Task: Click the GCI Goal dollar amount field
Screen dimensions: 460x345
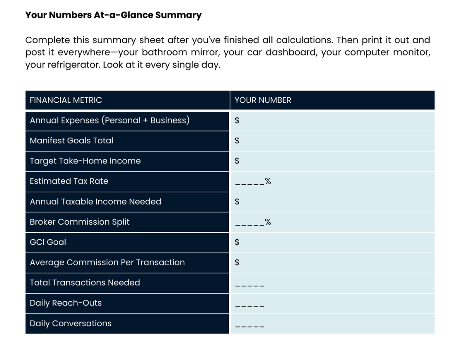Action: click(332, 242)
